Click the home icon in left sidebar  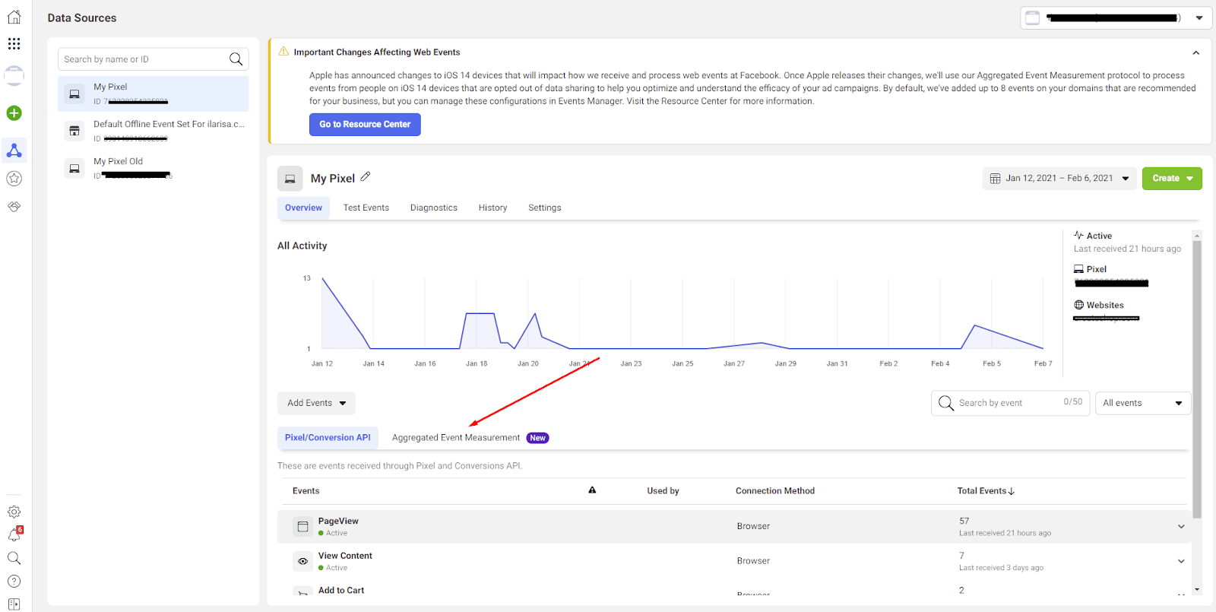pyautogui.click(x=14, y=17)
